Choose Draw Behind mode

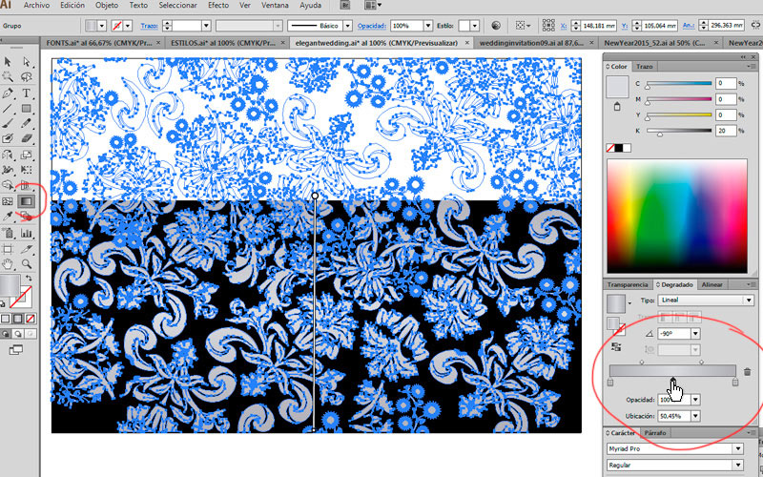click(x=17, y=334)
